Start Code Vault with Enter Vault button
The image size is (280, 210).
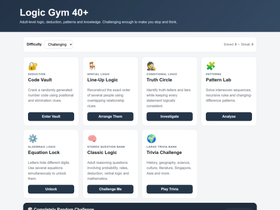51,117
